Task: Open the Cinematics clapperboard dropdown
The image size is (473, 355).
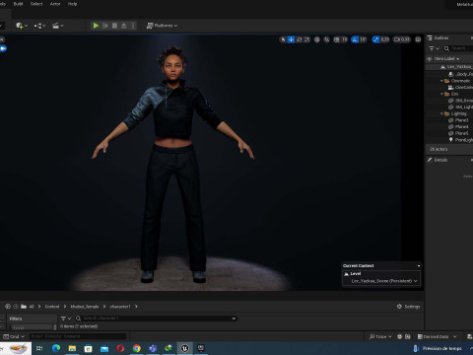Action: (58, 26)
